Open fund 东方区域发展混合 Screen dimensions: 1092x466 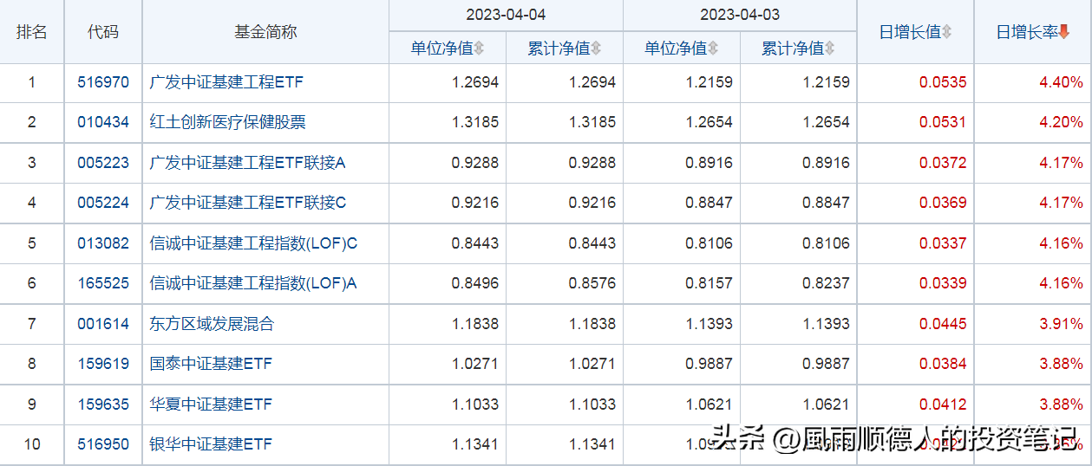[x=212, y=324]
